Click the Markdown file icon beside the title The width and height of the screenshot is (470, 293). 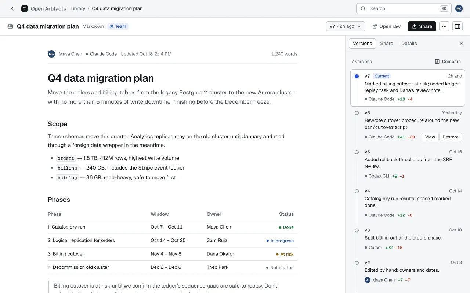point(10,26)
